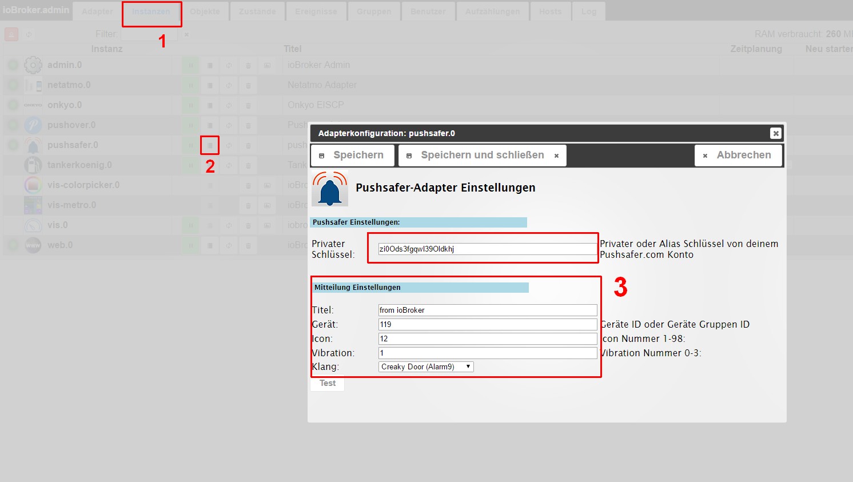Reload the vis.0 instance
Screen dimensions: 853x482
pyautogui.click(x=229, y=225)
